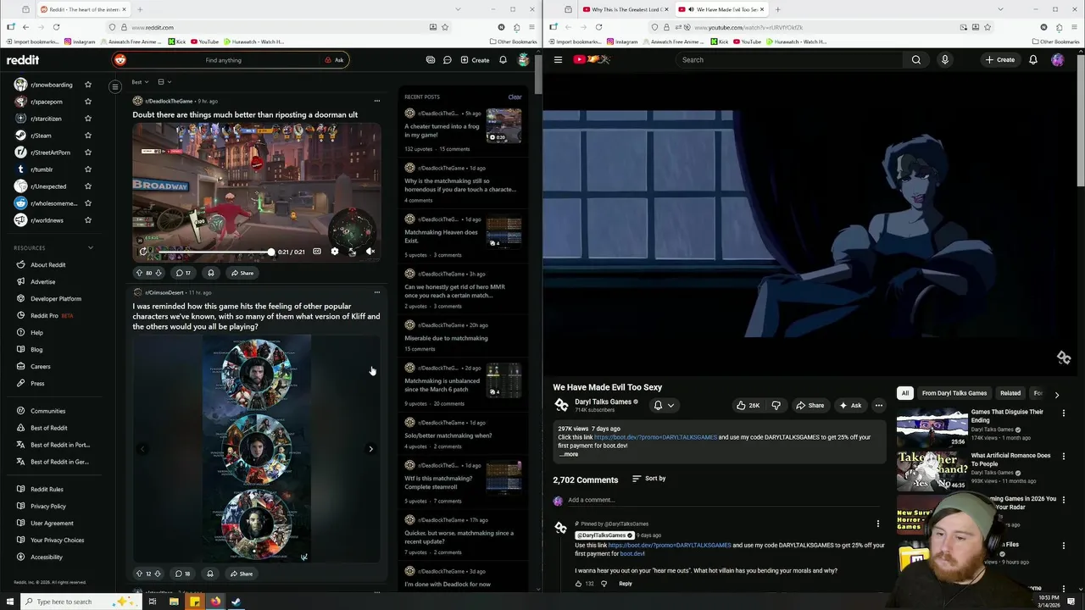Open the Best sort dropdown on Reddit
The width and height of the screenshot is (1085, 610).
coord(140,82)
